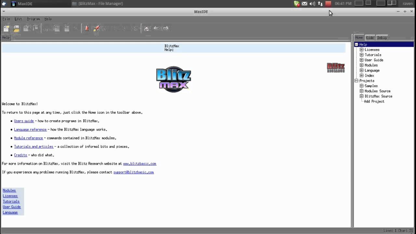Click the support@blitzbasic.com email link
Screen dimensions: 416x234
pyautogui.click(x=134, y=172)
